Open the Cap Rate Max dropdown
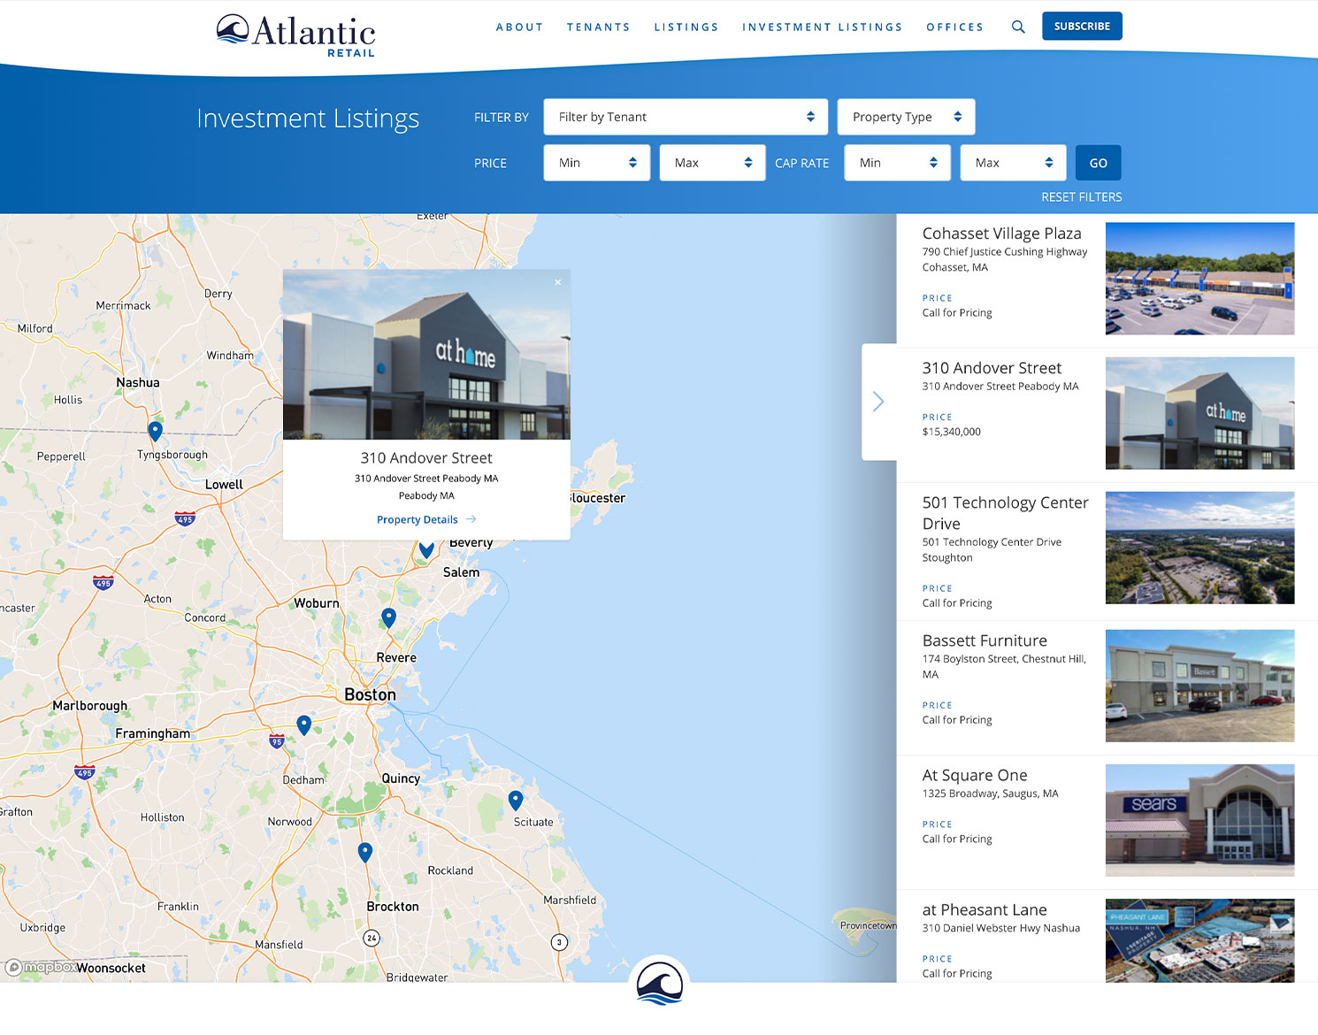The height and width of the screenshot is (1035, 1318). tap(1013, 163)
